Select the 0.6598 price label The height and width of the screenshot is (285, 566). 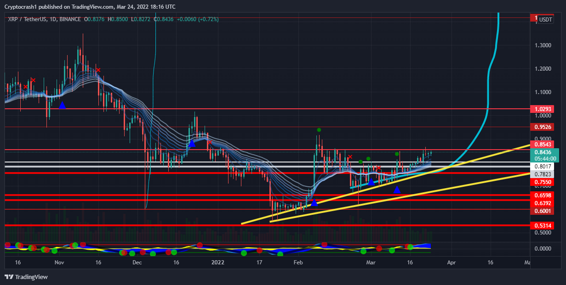pos(543,196)
